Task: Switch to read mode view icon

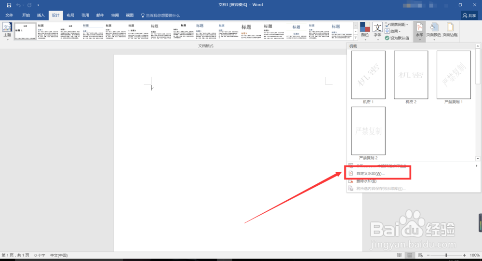Action: click(399, 255)
